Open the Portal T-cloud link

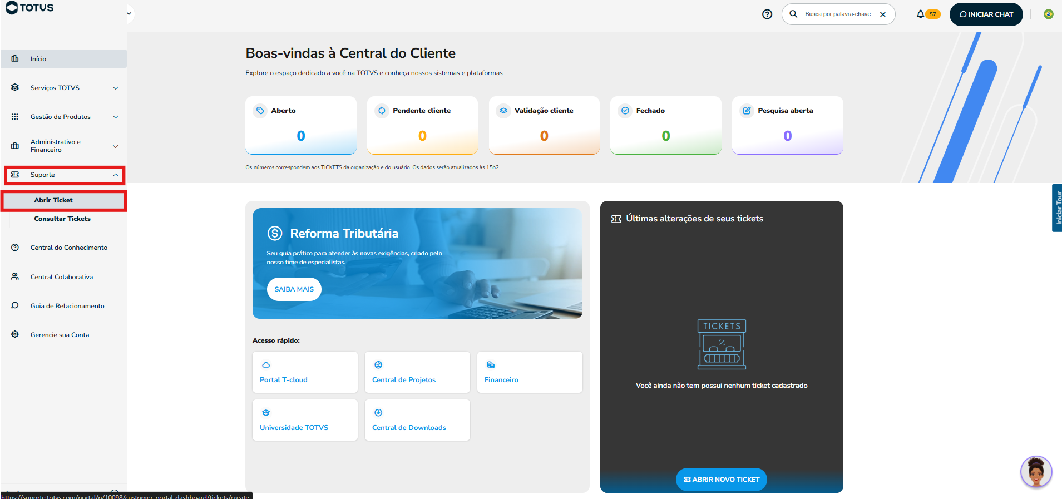(x=305, y=372)
